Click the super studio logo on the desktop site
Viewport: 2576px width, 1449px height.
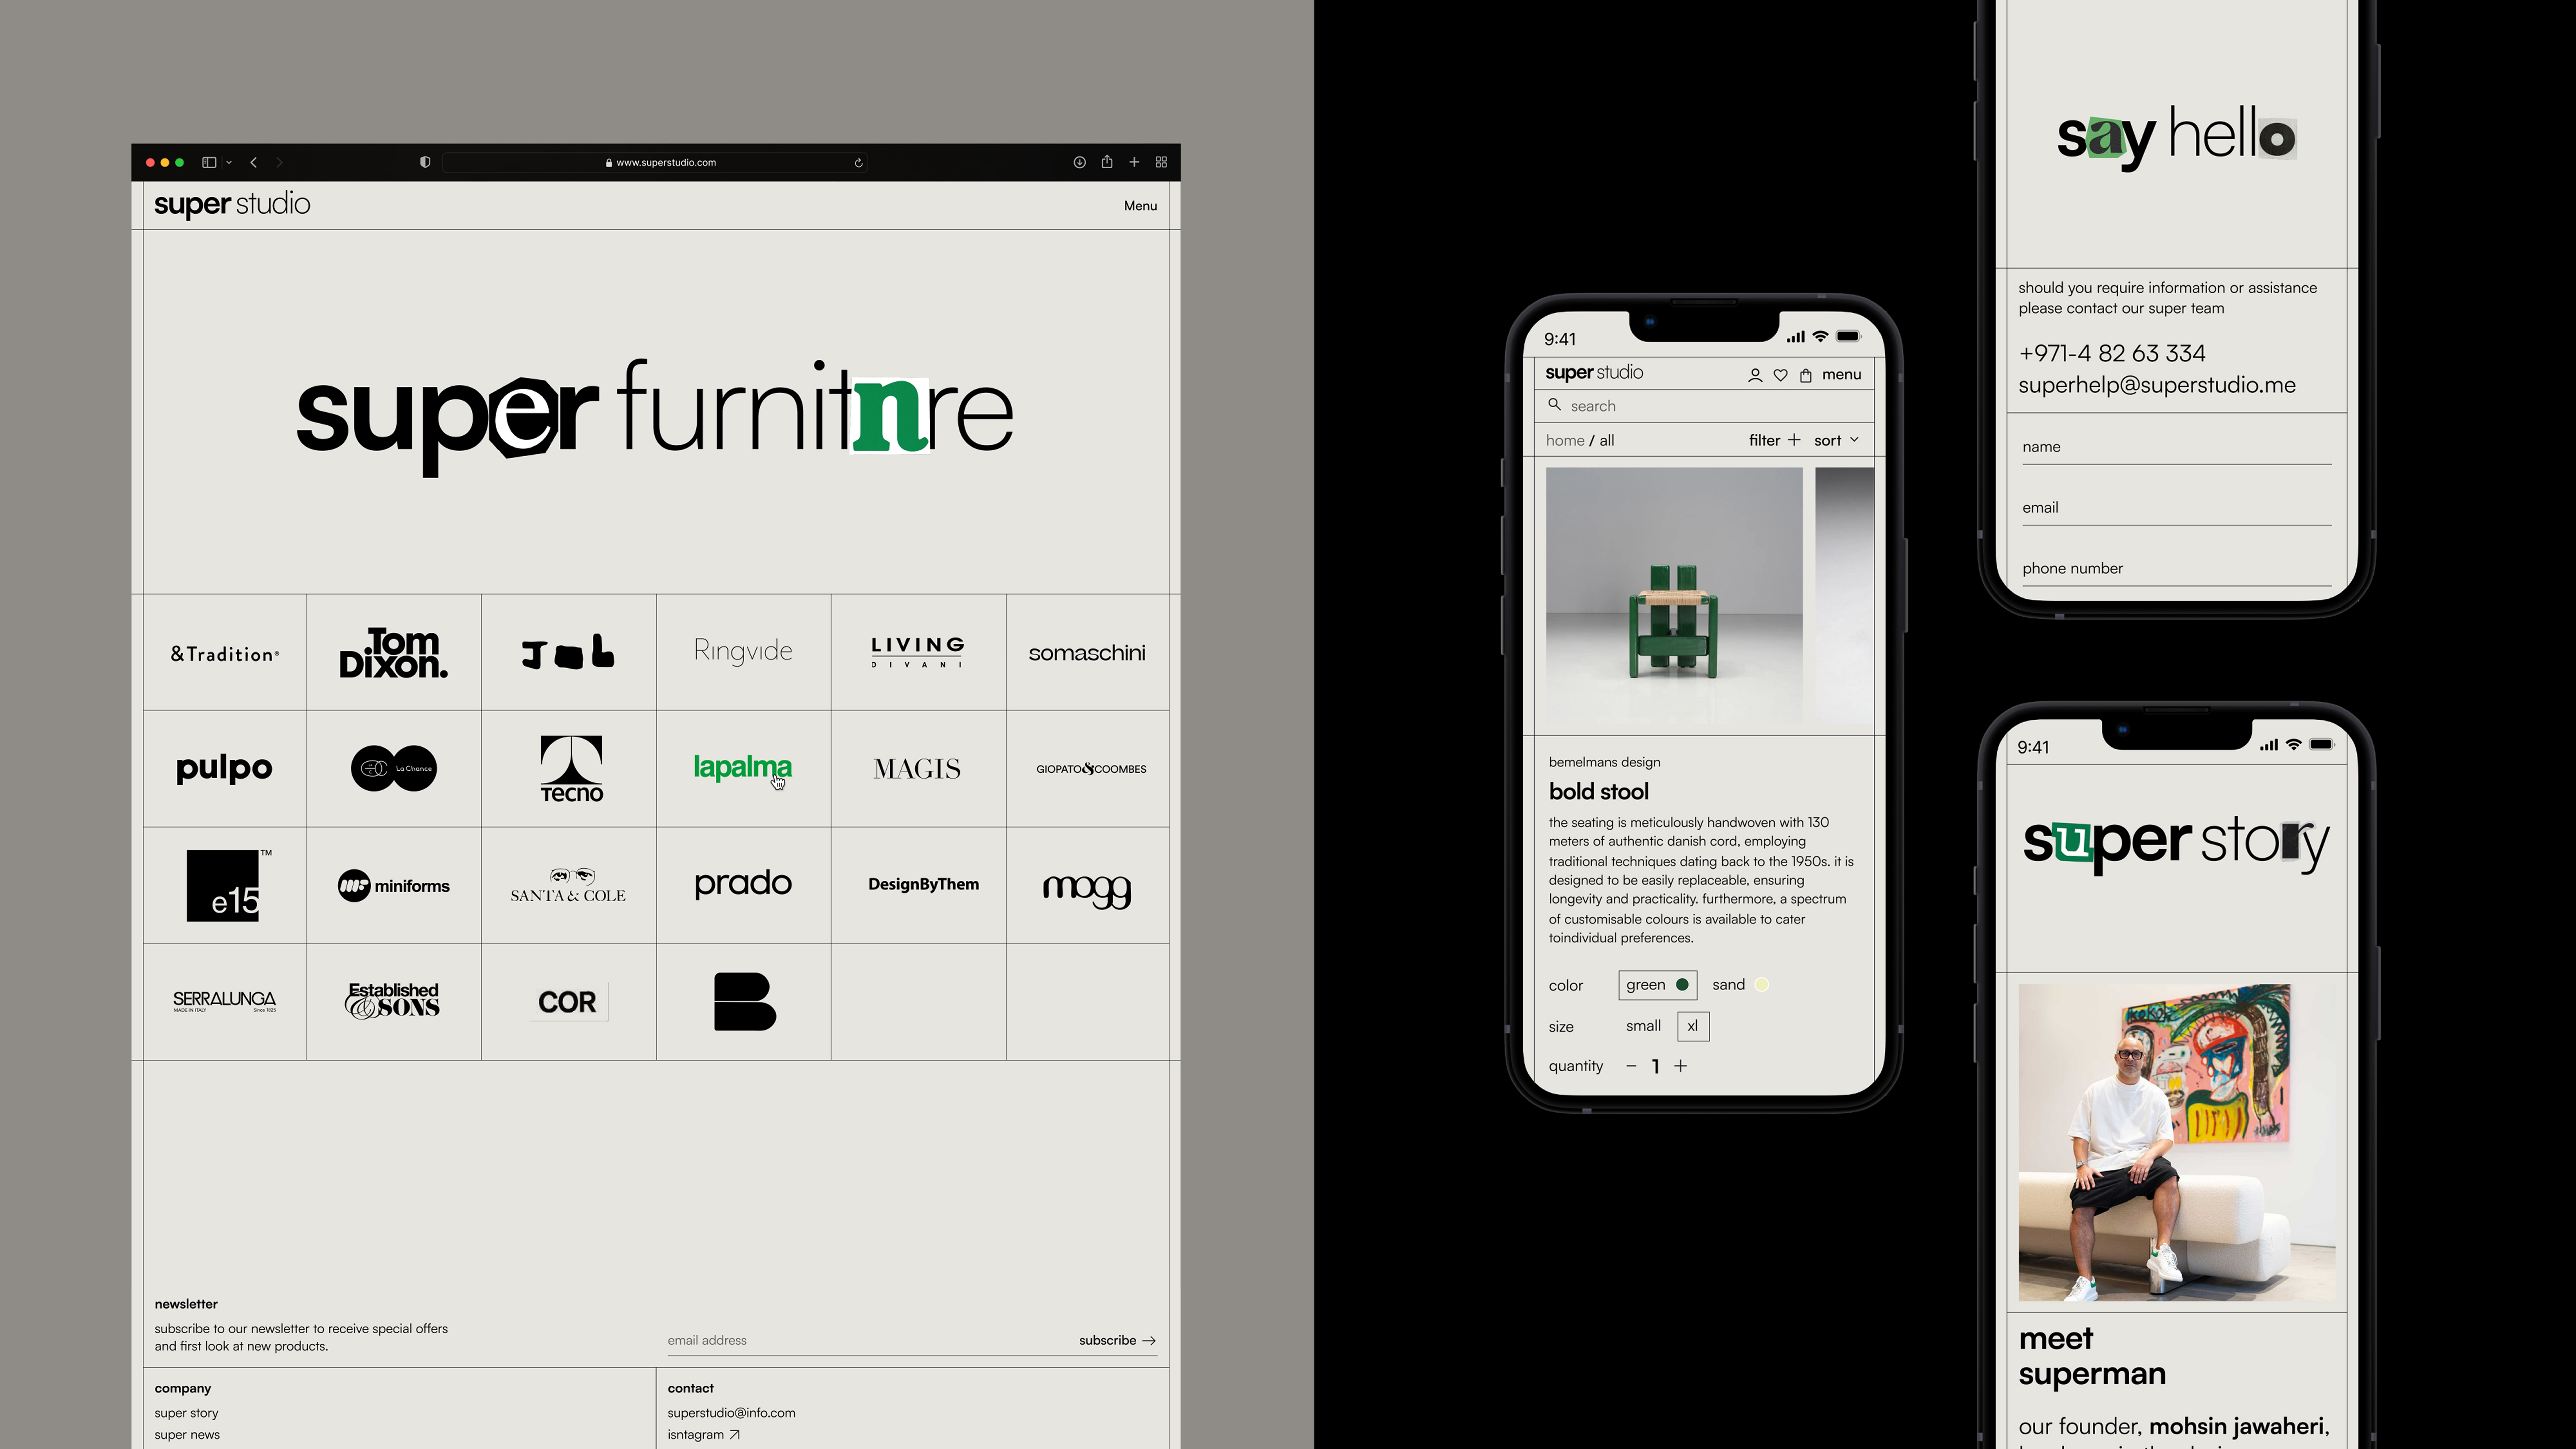[232, 205]
